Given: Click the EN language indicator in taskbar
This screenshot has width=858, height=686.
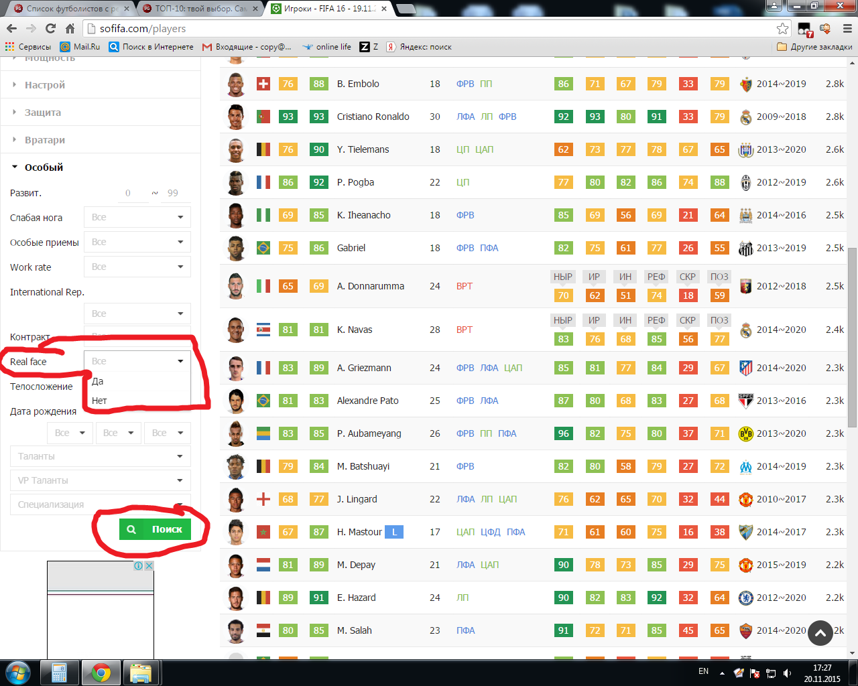Looking at the screenshot, I should 703,671.
